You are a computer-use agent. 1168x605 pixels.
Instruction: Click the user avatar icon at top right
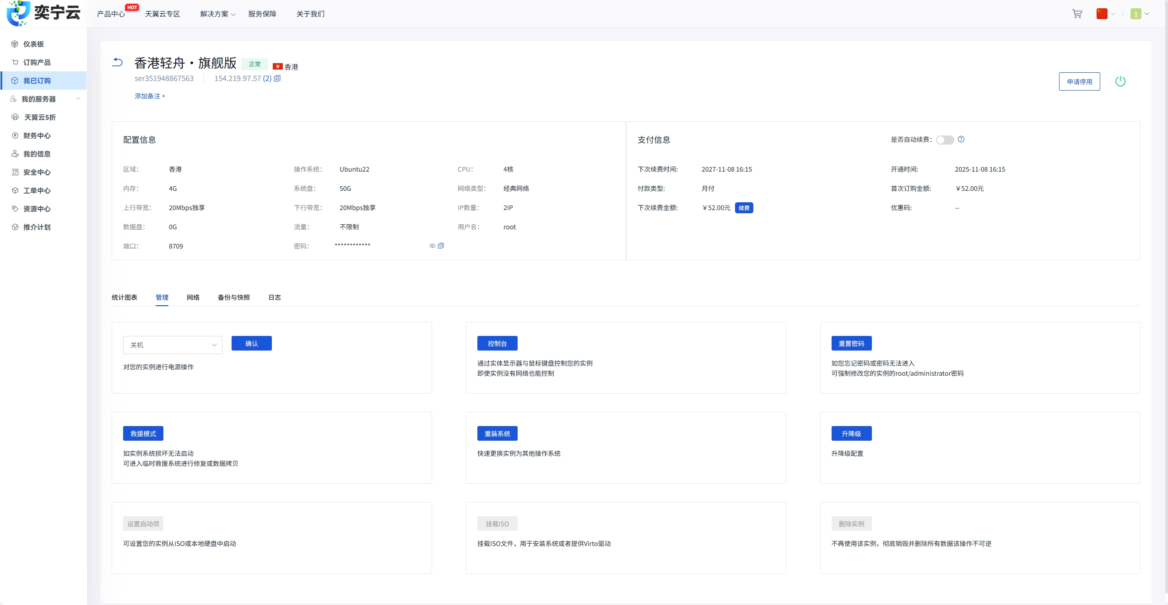tap(1136, 14)
